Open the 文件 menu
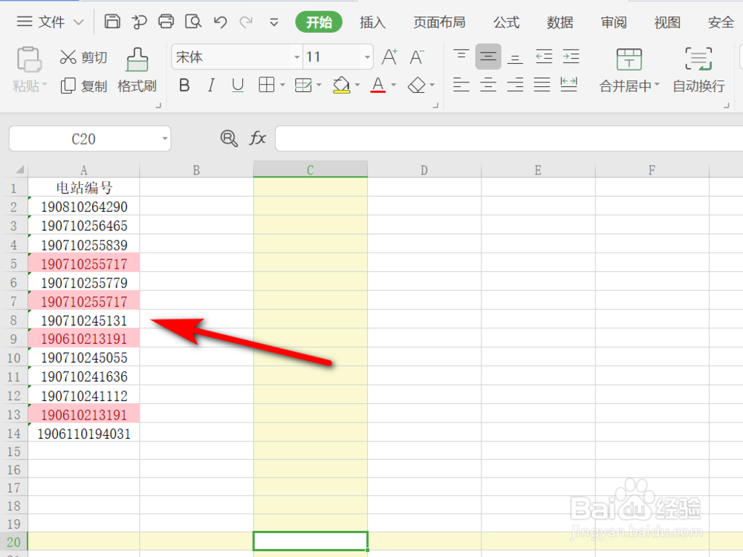Screen dimensions: 743x557 click(x=51, y=22)
